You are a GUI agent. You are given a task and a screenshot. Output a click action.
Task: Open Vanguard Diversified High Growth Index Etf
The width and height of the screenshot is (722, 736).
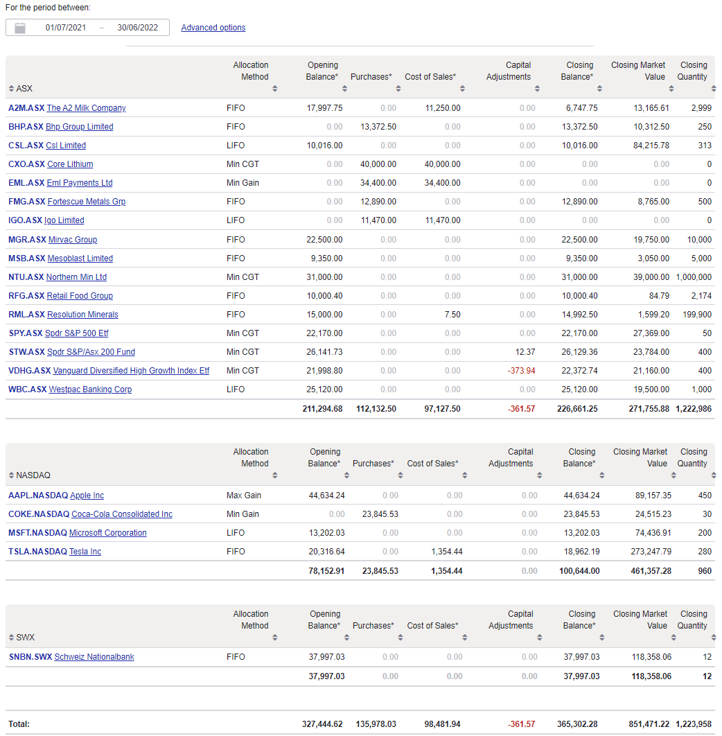131,371
